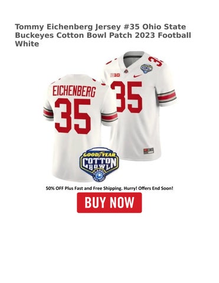Select the 50% OFF free shipping promo text

coord(109,188)
